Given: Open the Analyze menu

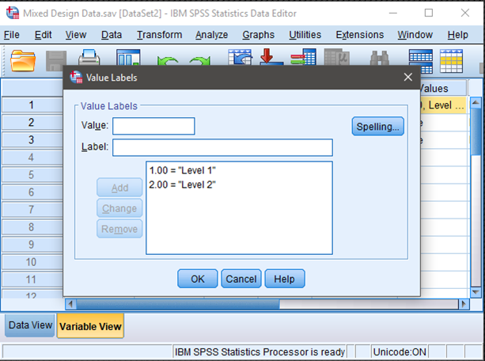Looking at the screenshot, I should click(211, 35).
